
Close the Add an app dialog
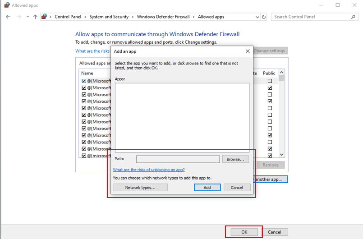point(248,51)
